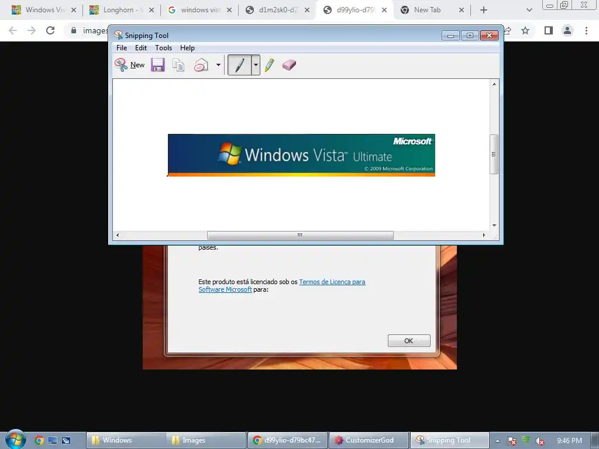Select the Eraser tool
Screen dimensions: 599x449
click(289, 65)
